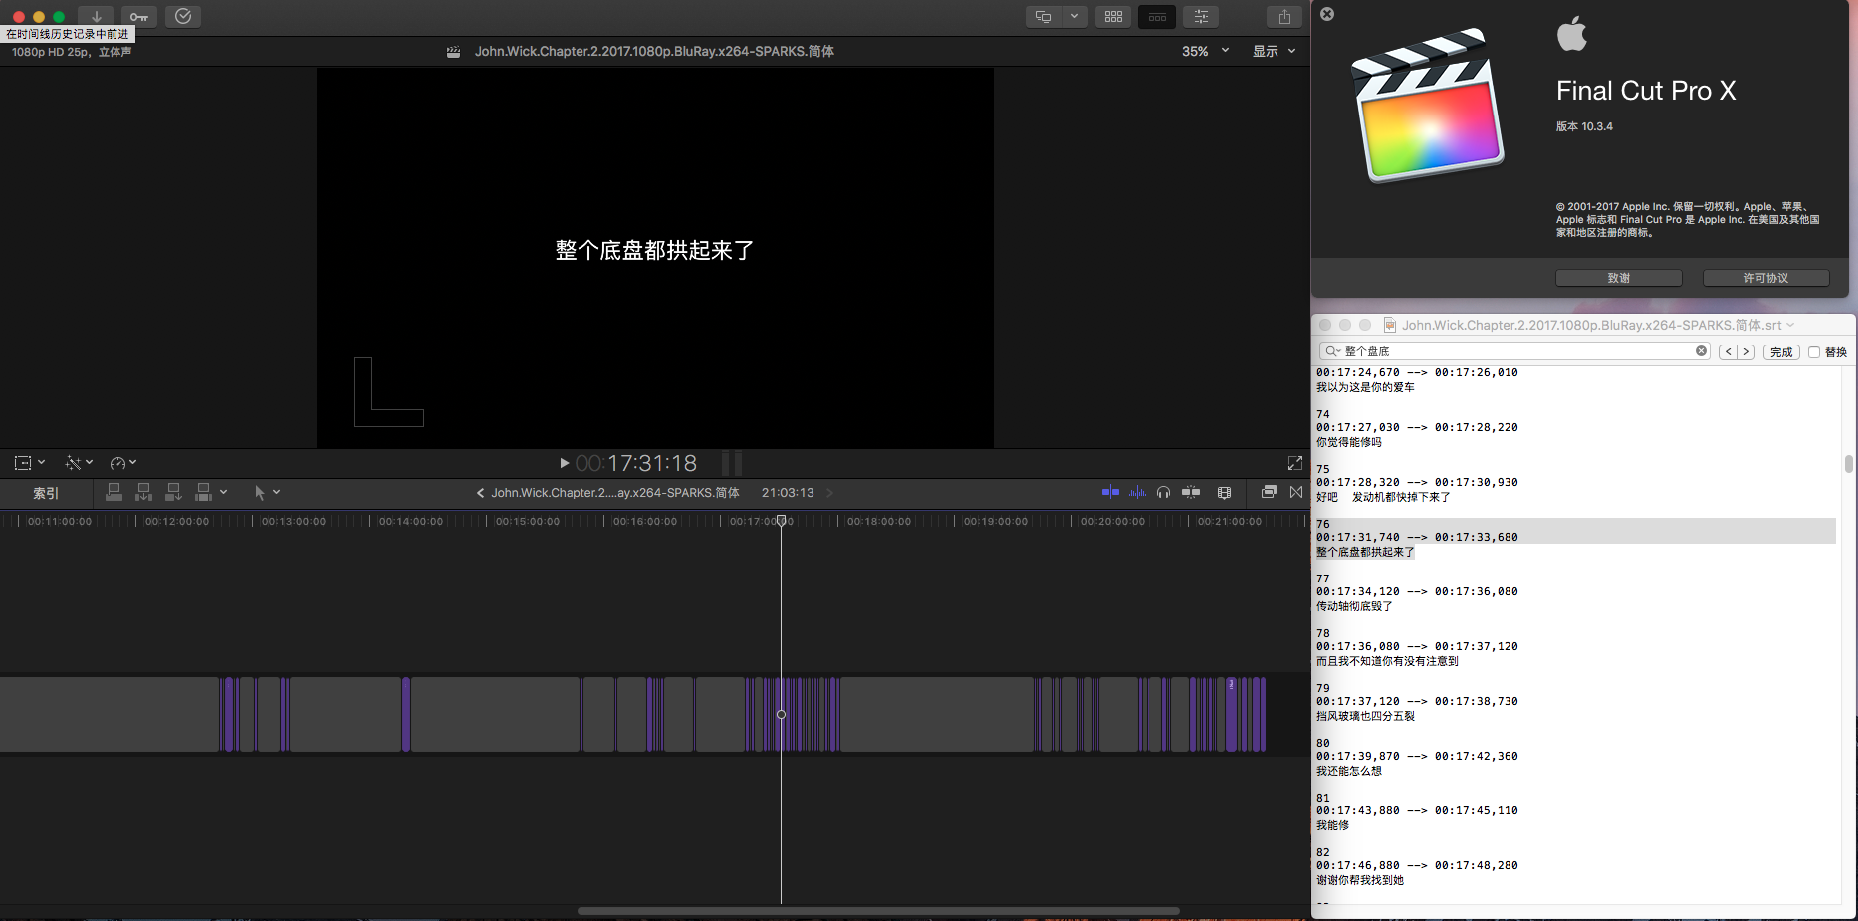Click the secondary display monitors icon

click(1044, 17)
